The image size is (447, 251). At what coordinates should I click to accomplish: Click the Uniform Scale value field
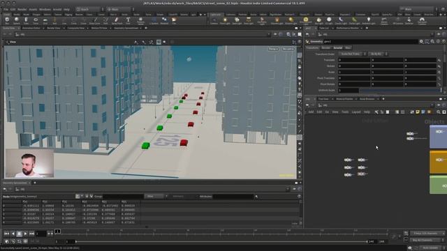coord(349,90)
